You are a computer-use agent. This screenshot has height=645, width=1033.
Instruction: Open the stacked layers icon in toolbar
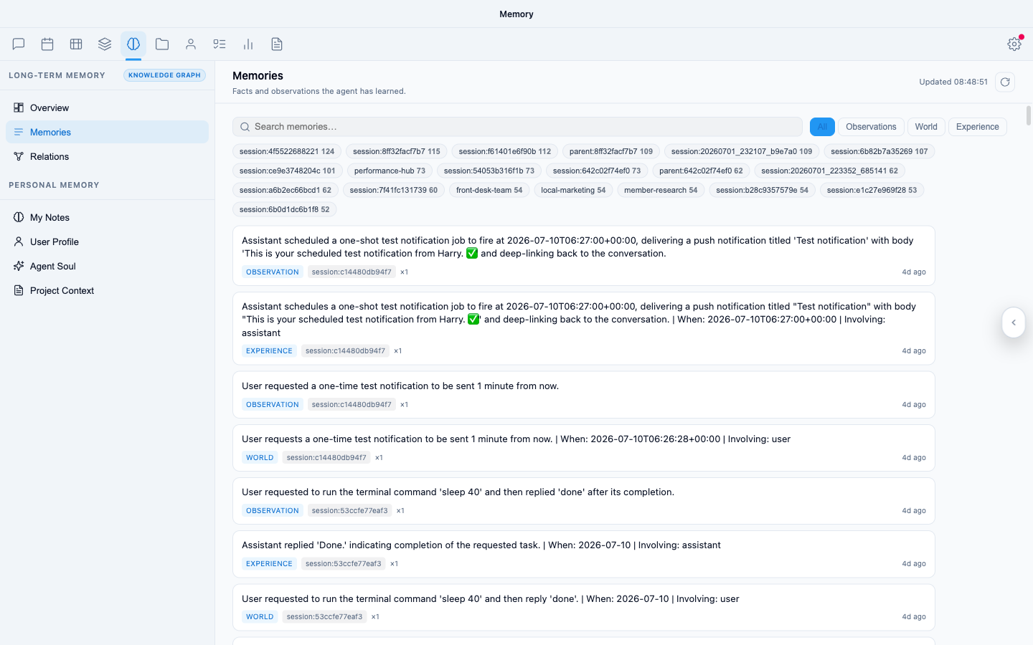105,44
